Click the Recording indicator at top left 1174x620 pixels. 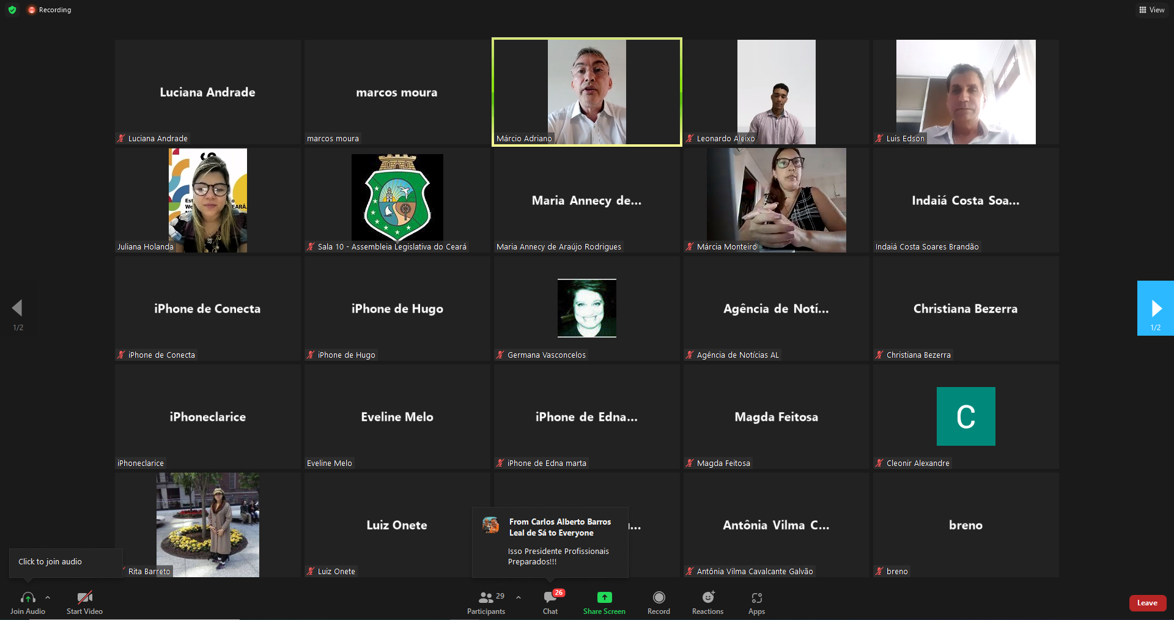click(50, 10)
